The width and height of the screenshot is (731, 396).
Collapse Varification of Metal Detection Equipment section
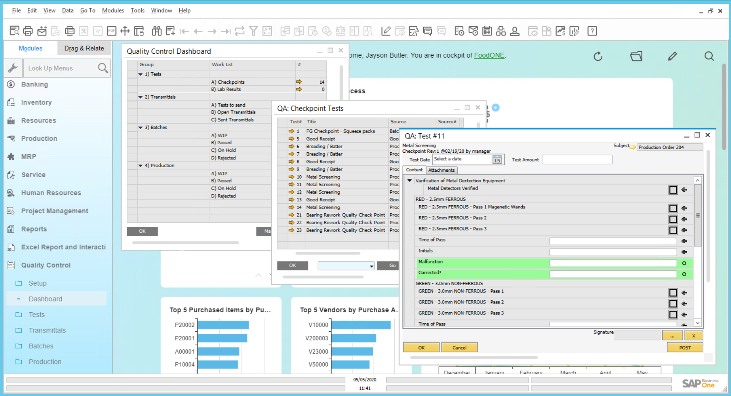point(410,180)
